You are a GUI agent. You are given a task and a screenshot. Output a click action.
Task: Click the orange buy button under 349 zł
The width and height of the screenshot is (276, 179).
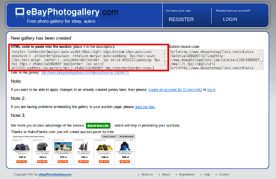tap(22, 162)
